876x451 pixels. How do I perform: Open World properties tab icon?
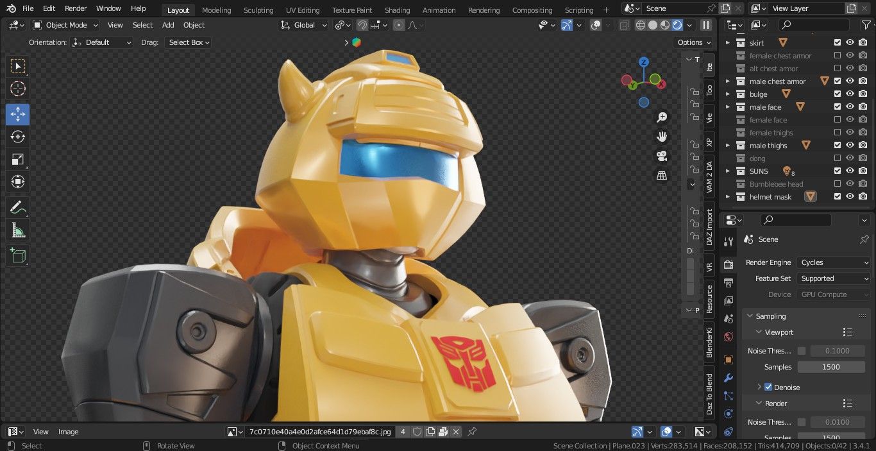pos(728,337)
